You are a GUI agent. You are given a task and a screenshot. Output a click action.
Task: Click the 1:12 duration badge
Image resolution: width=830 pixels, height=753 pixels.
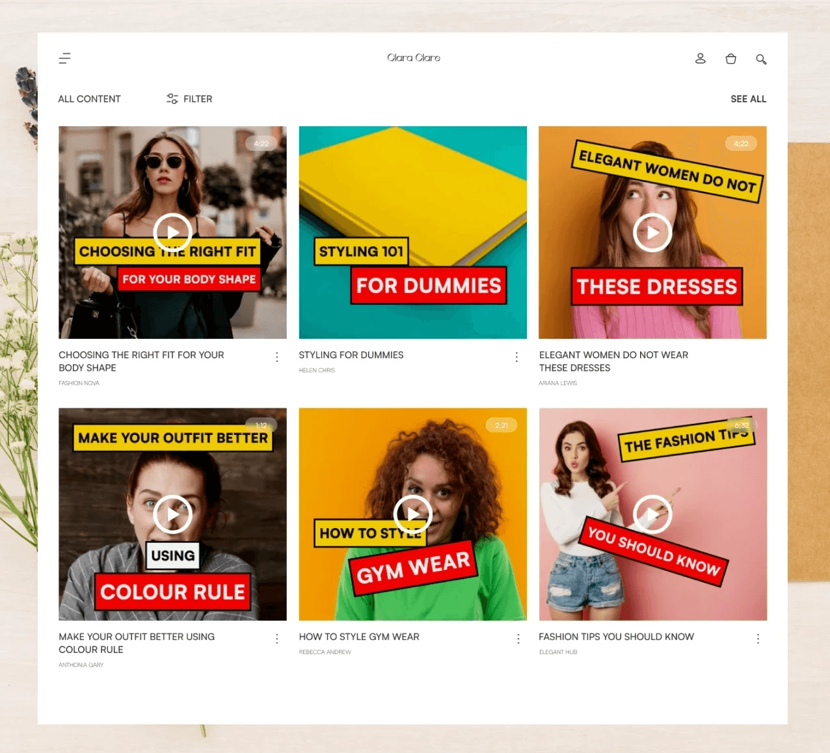click(261, 425)
